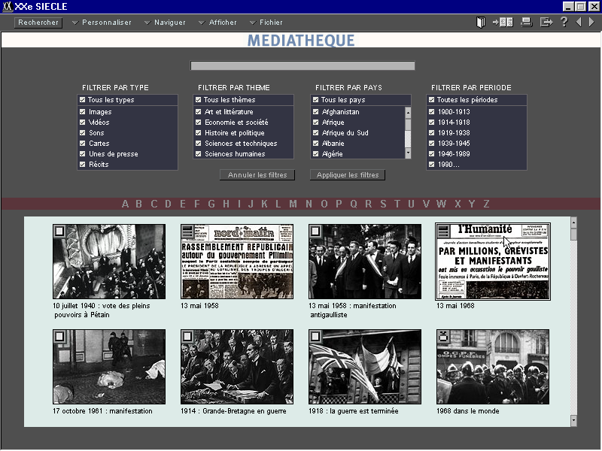Toggle 'Sciences humaines' checkbox

tap(199, 154)
